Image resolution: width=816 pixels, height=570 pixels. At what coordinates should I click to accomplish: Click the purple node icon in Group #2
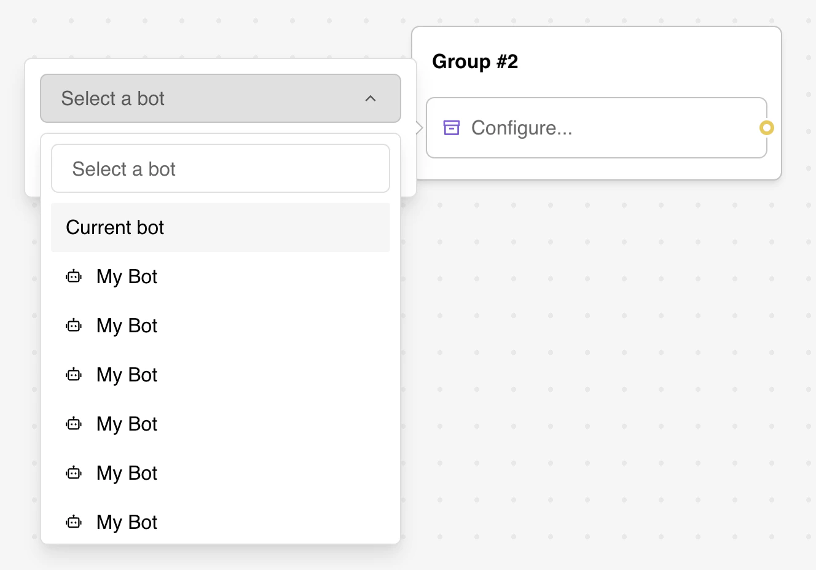[451, 127]
